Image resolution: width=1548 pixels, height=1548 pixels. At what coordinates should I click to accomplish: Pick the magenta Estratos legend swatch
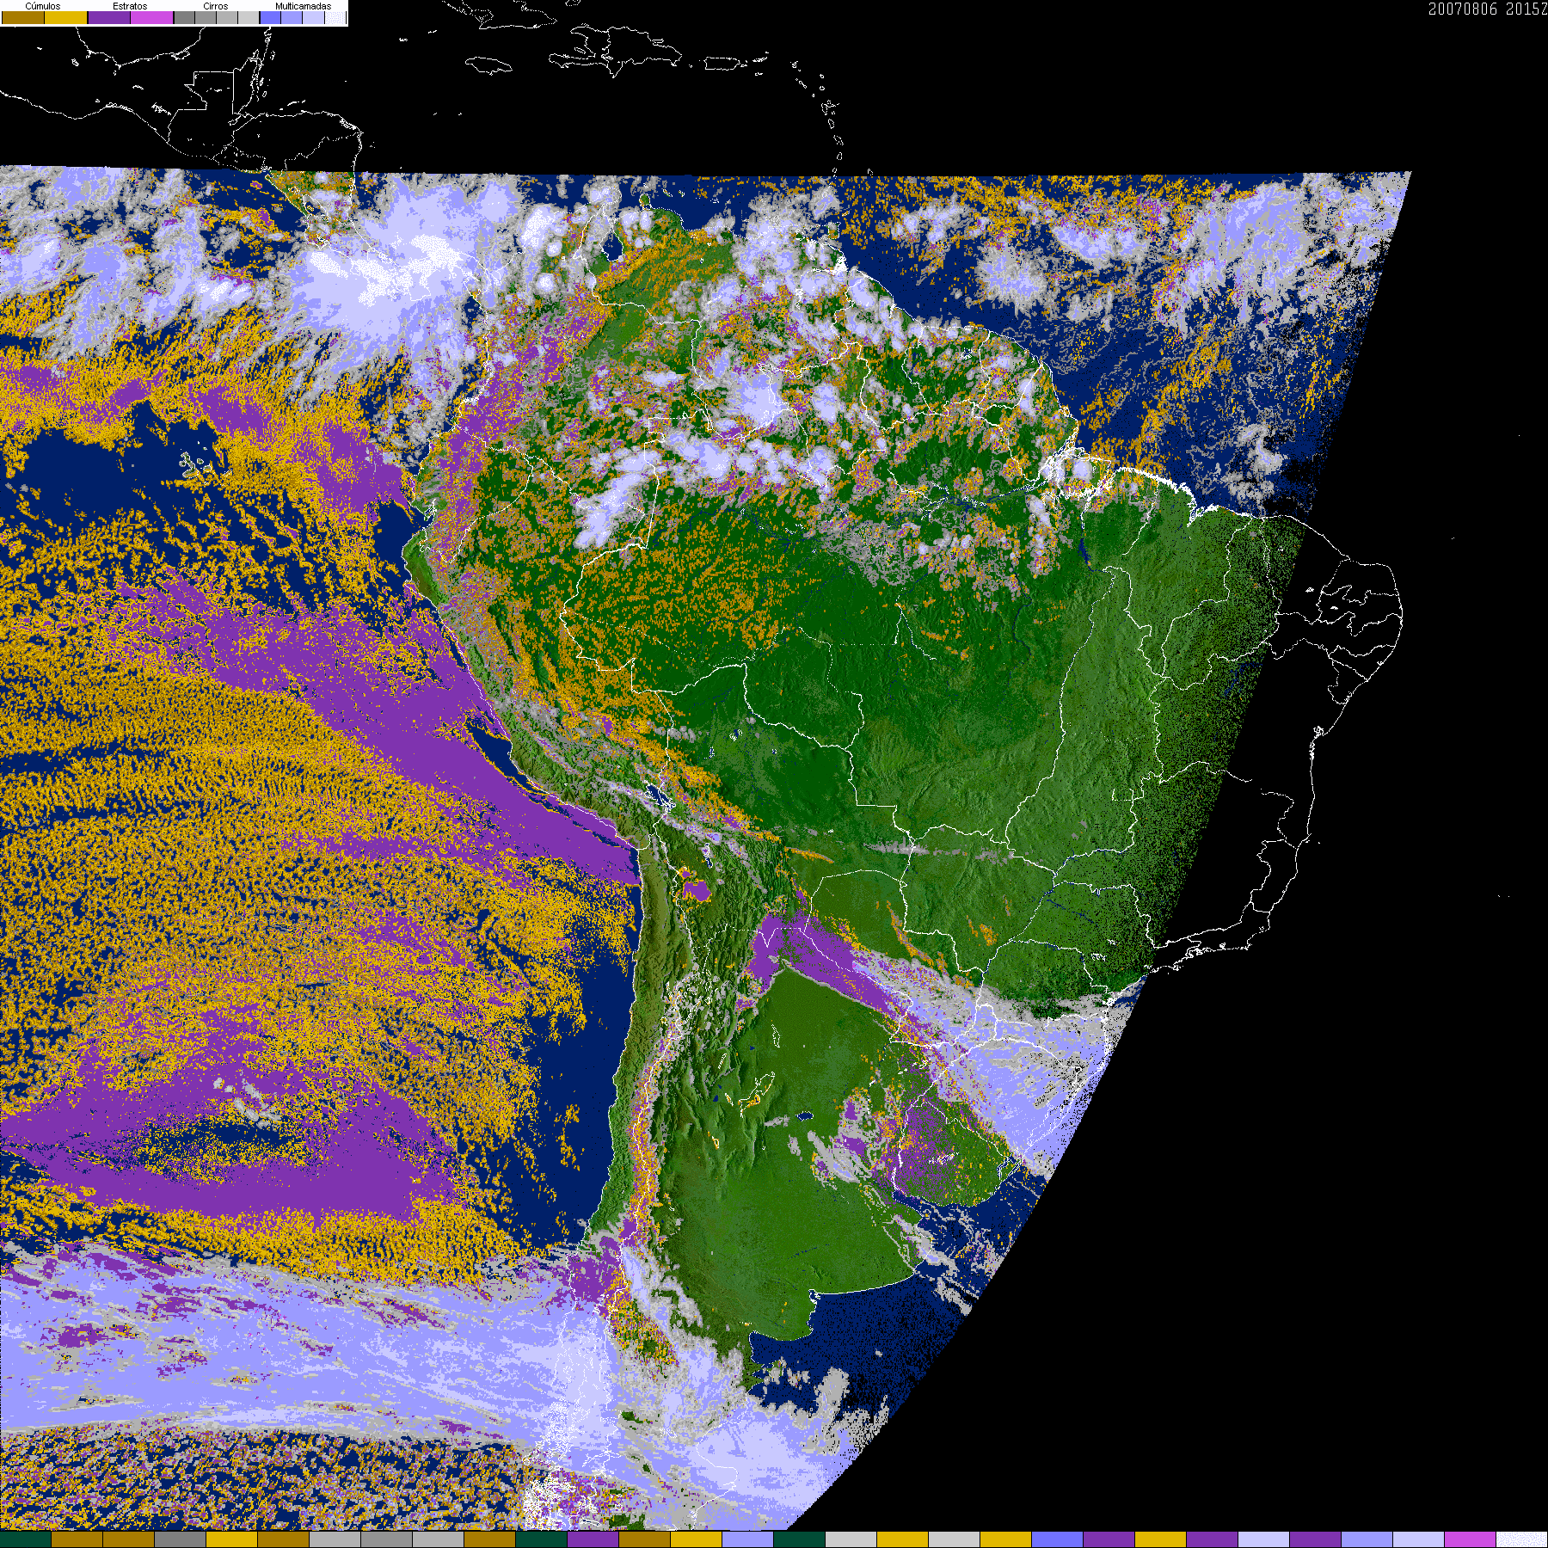(152, 17)
